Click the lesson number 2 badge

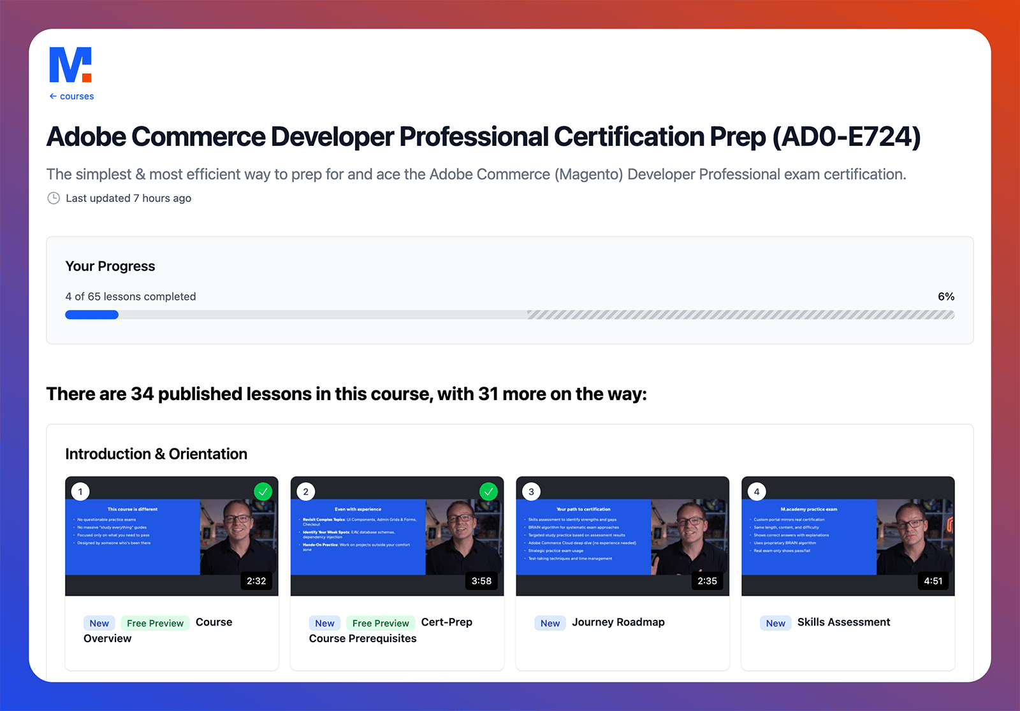click(x=306, y=492)
